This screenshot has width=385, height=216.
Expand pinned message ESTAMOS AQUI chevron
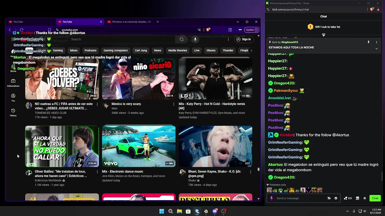[x=376, y=49]
